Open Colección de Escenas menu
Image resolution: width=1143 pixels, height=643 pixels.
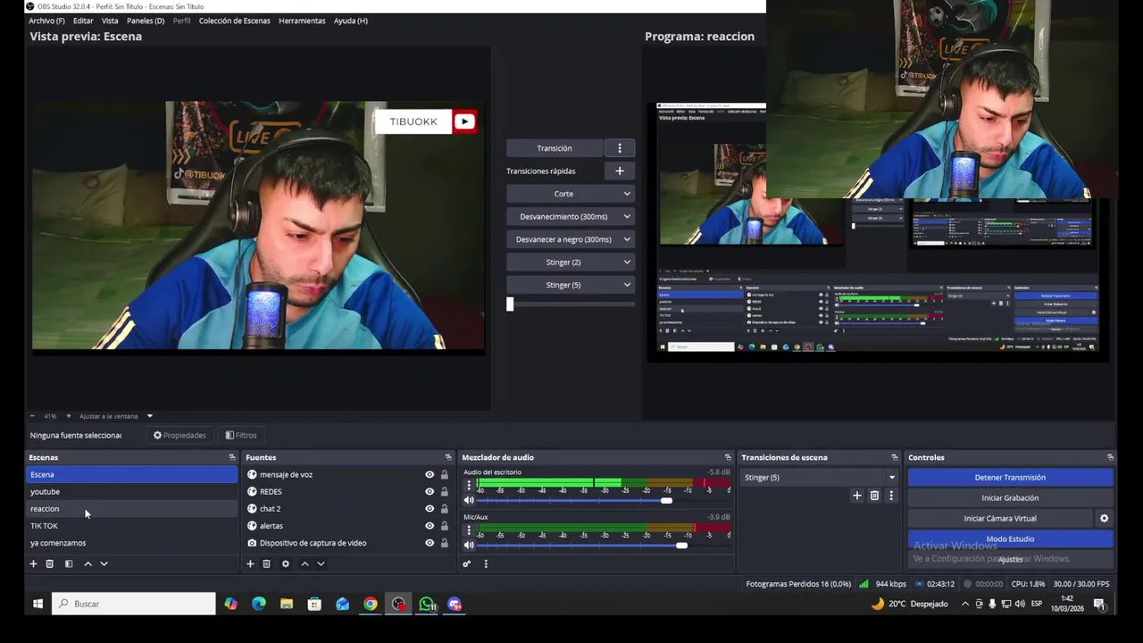pos(235,21)
